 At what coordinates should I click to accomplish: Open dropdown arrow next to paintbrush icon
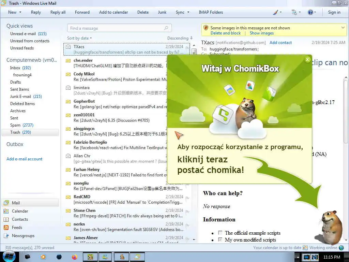pyautogui.click(x=280, y=12)
